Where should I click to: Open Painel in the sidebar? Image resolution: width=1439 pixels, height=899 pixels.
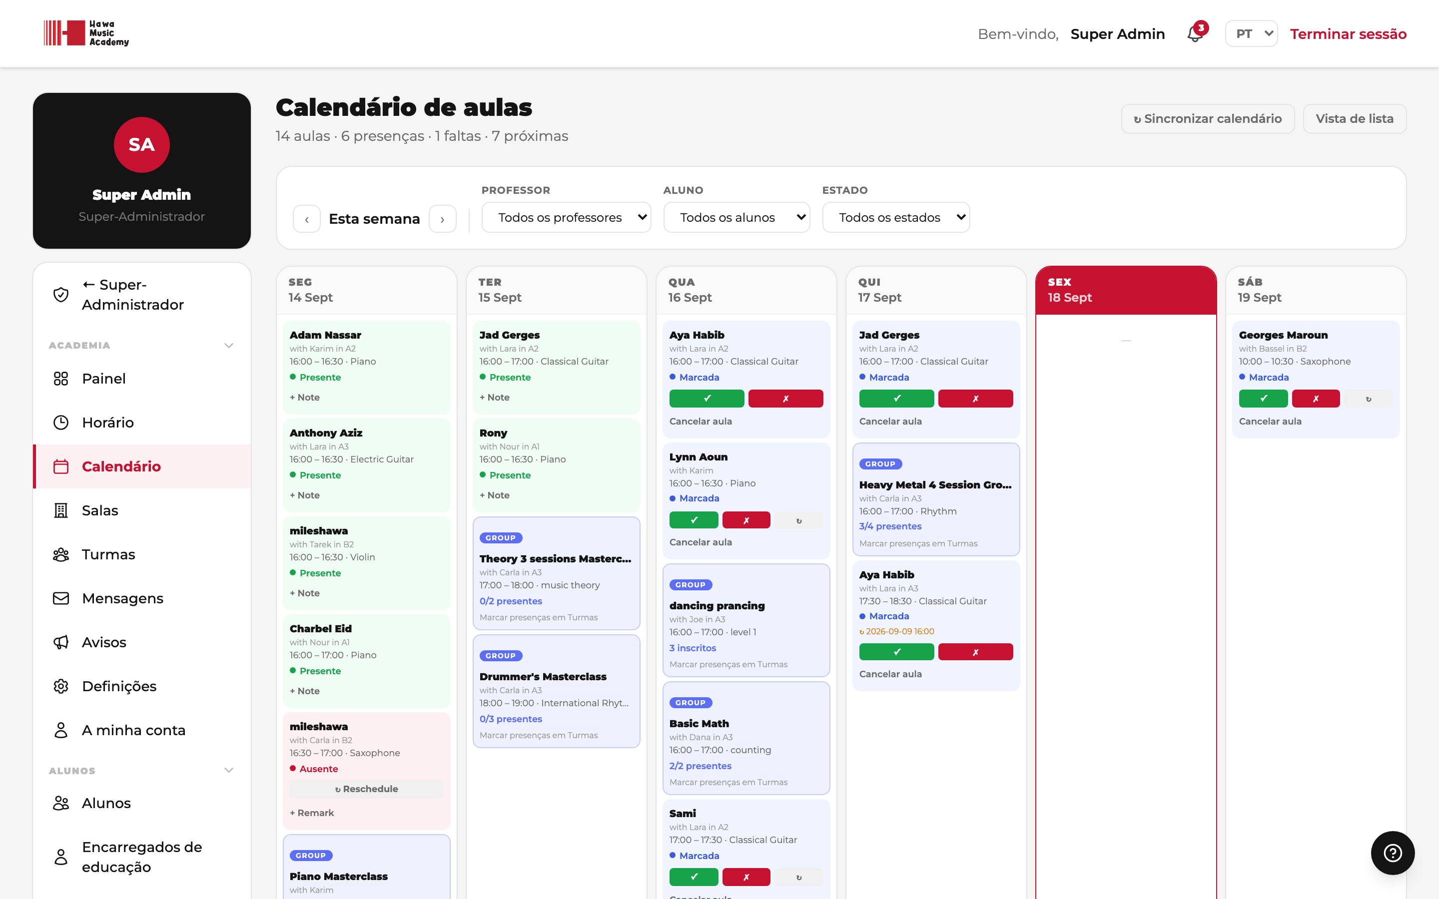[141, 379]
